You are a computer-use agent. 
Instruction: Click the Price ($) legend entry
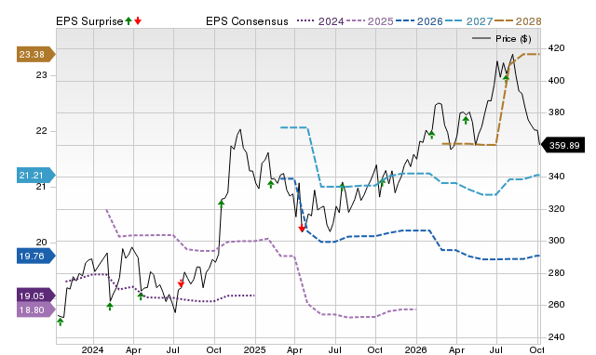pyautogui.click(x=502, y=39)
